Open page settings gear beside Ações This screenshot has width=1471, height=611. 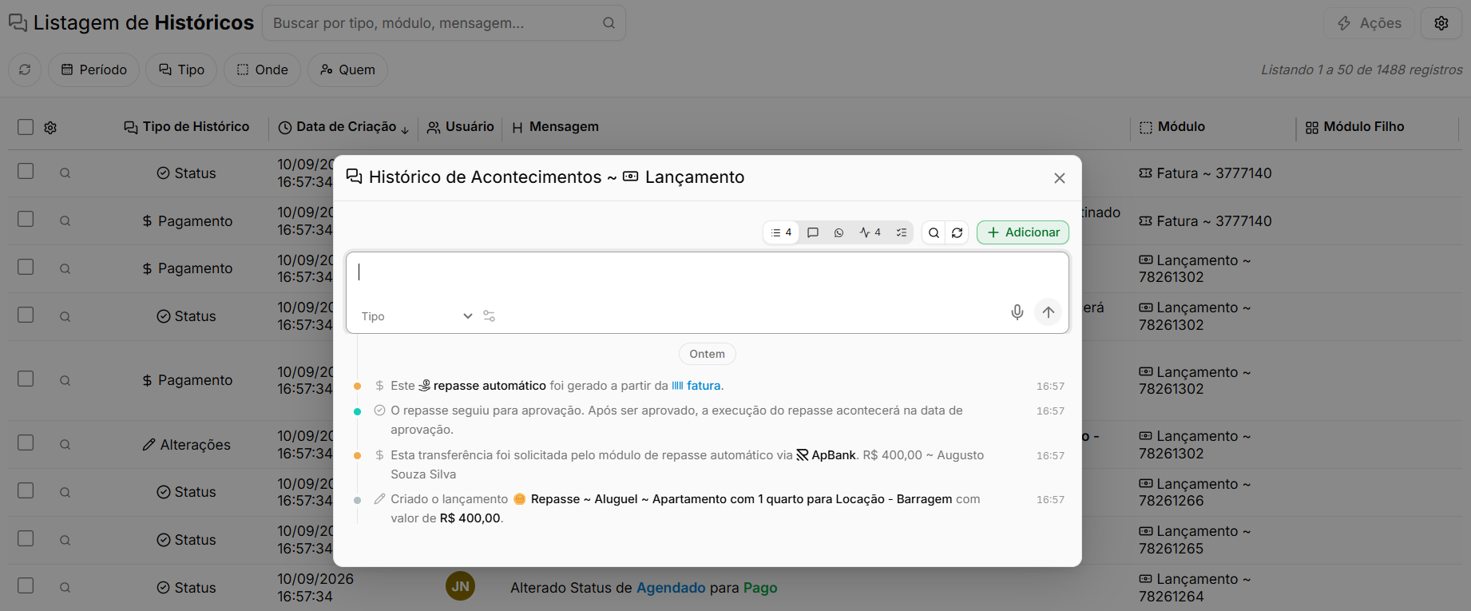coord(1441,23)
